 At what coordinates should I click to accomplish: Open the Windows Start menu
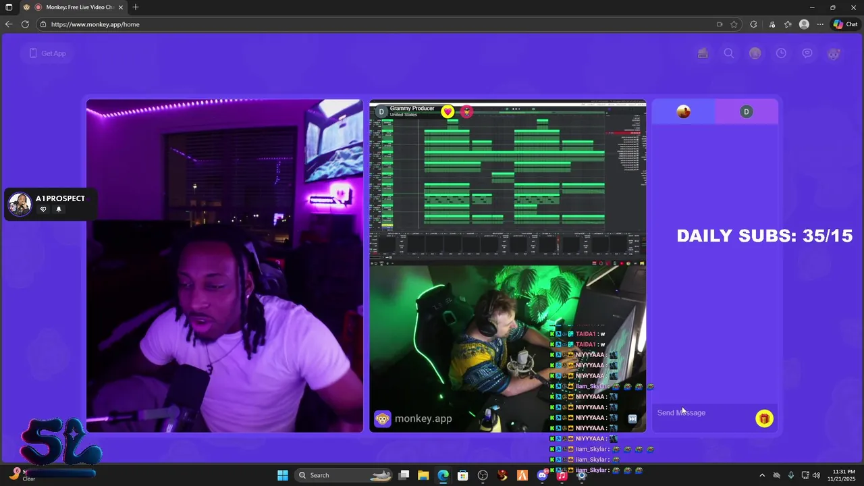coord(283,475)
